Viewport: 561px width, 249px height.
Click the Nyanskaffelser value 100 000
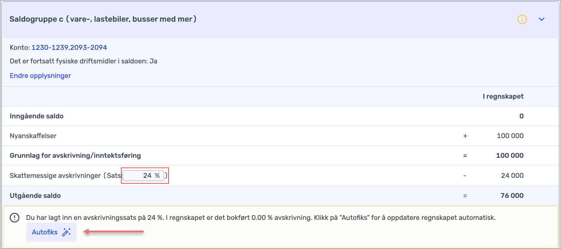pos(510,136)
